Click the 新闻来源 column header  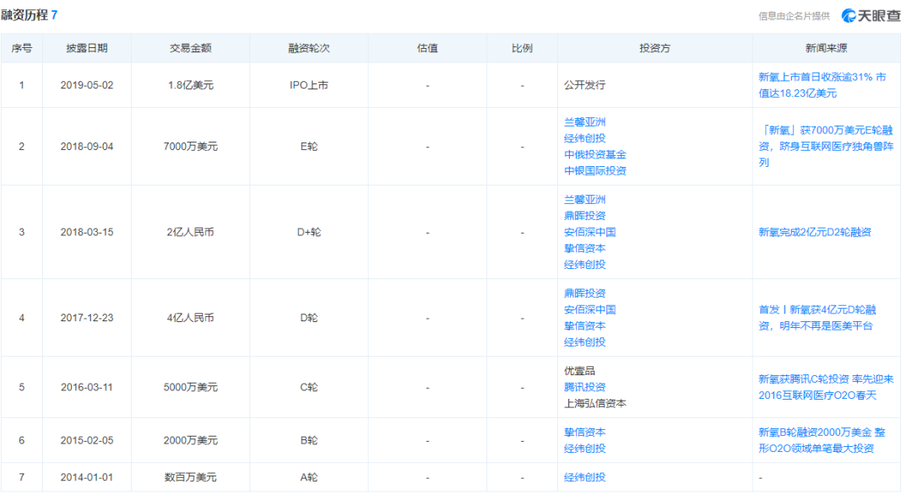pyautogui.click(x=827, y=48)
